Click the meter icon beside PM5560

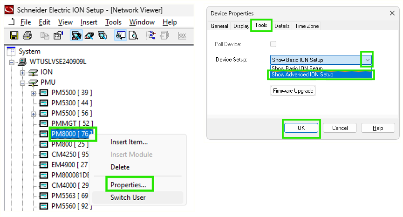(44, 206)
